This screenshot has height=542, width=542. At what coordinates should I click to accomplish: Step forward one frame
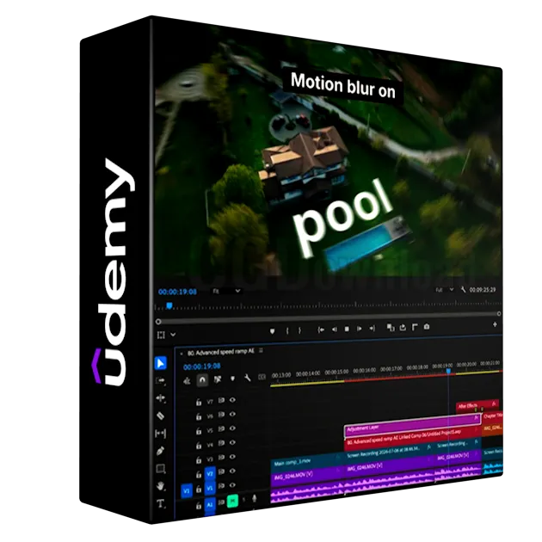pyautogui.click(x=360, y=329)
